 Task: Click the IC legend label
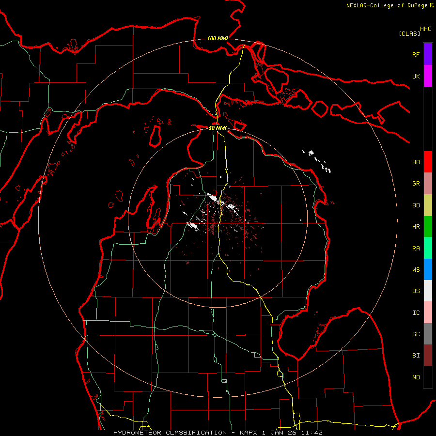tap(416, 313)
